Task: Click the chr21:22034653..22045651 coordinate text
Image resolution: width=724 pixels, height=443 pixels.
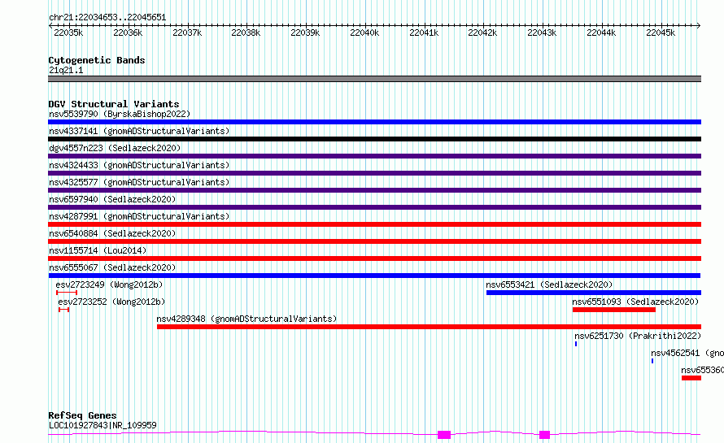Action: pos(107,17)
